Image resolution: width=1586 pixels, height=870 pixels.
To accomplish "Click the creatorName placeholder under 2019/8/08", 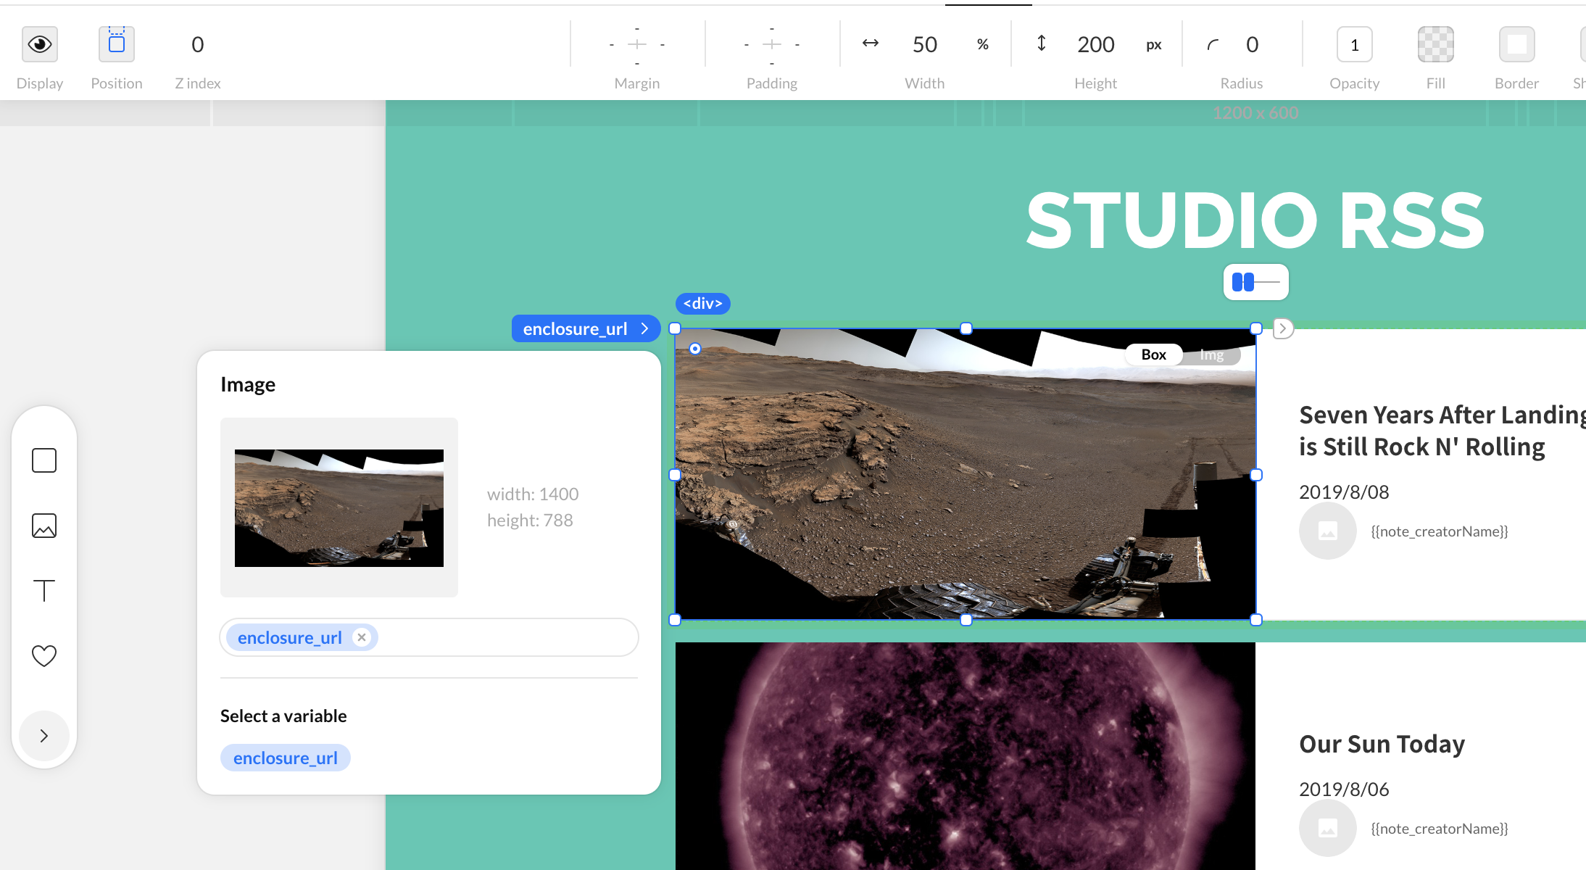I will [1440, 531].
